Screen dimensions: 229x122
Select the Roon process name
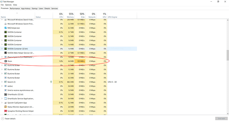[10, 61]
